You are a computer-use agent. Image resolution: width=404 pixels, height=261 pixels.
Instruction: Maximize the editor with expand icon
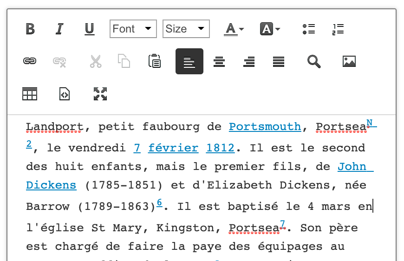[x=100, y=94]
